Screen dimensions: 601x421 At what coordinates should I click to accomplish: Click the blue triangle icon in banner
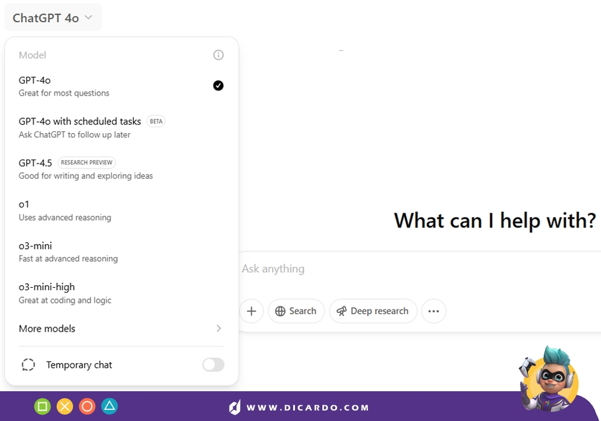(x=110, y=406)
